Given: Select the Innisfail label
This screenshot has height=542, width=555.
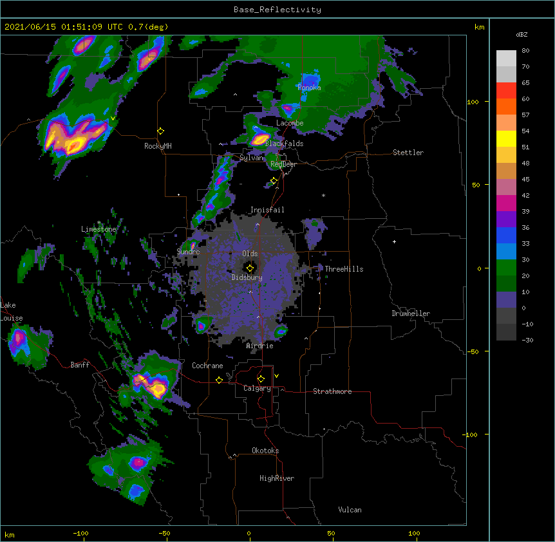Looking at the screenshot, I should tap(267, 210).
